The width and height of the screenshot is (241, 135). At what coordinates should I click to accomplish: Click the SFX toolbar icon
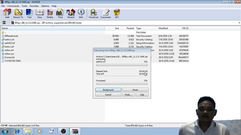click(x=117, y=13)
